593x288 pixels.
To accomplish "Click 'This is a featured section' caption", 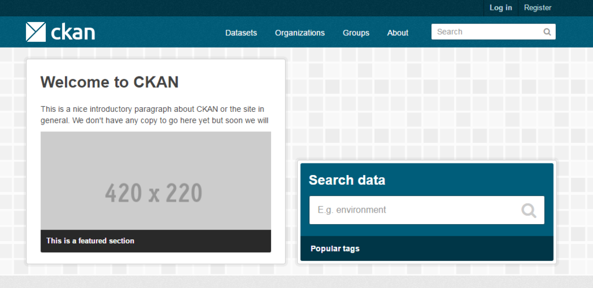I will pyautogui.click(x=90, y=240).
